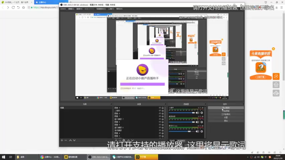Toggle visibility of 窗口捕获 7
The width and height of the screenshot is (285, 160).
pyautogui.click(x=160, y=119)
